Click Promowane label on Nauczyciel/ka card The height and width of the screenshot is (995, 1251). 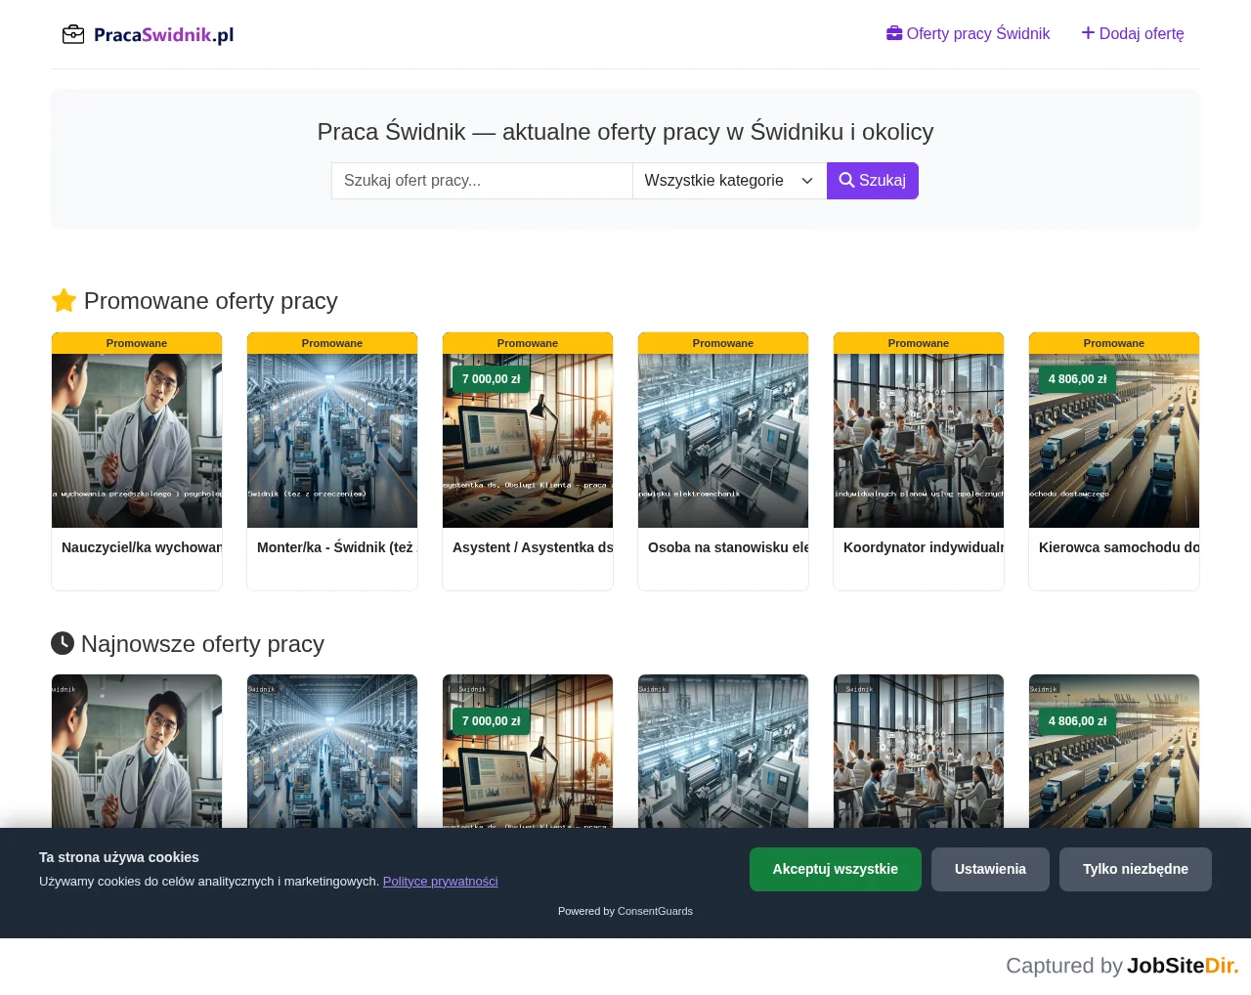pos(137,343)
